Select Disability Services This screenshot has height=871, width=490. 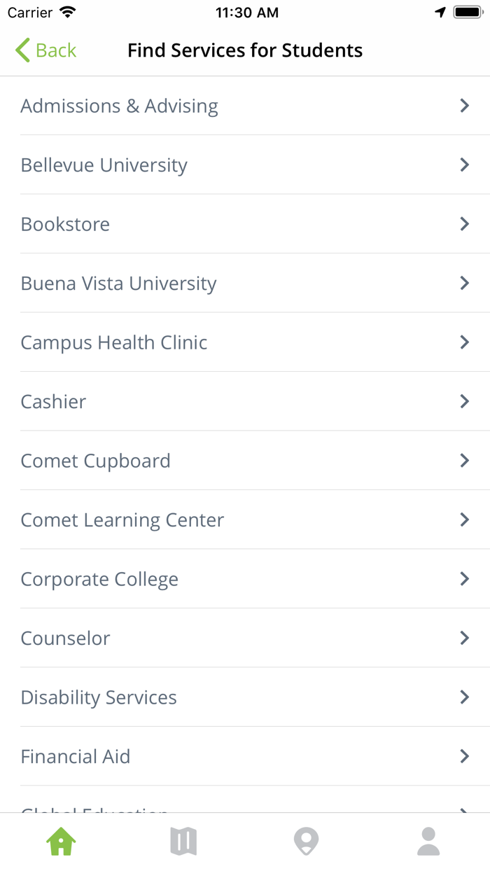point(99,697)
